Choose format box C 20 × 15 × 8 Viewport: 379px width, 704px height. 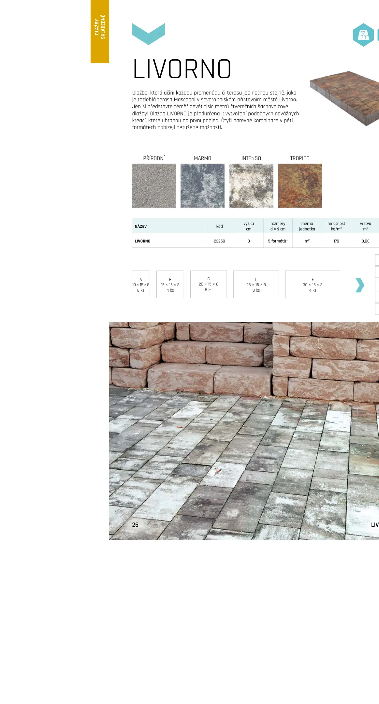coord(209,284)
